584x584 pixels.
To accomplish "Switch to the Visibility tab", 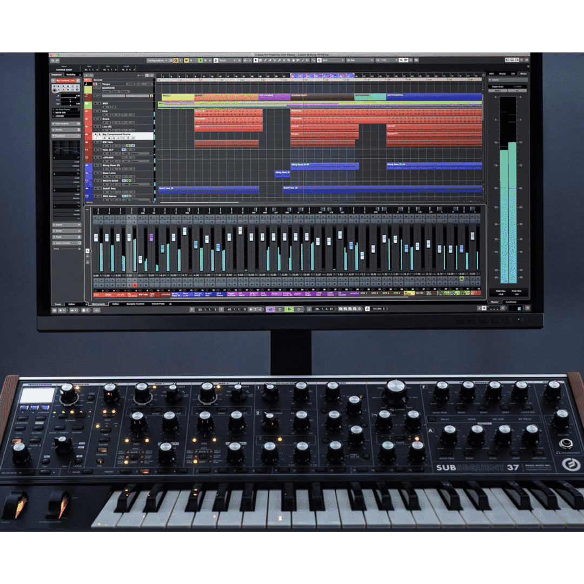I will (71, 75).
